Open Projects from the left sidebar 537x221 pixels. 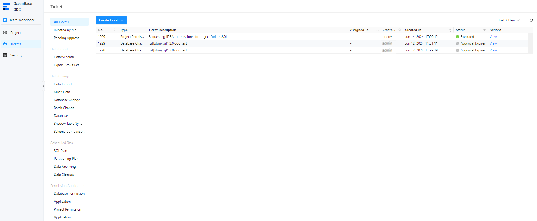[16, 33]
